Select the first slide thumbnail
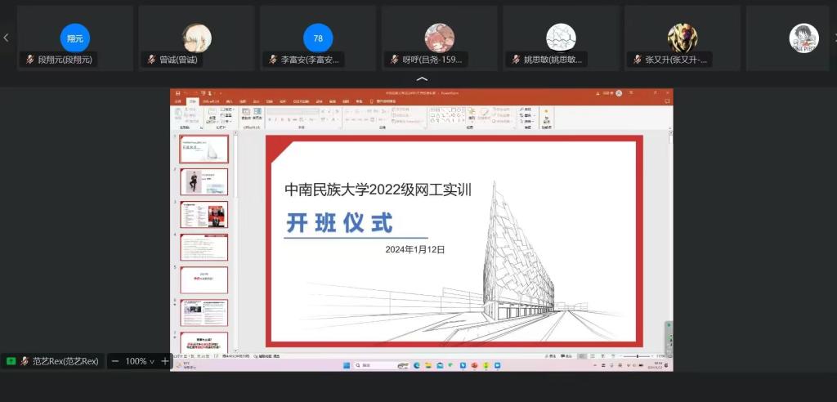Image resolution: width=837 pixels, height=402 pixels. click(x=204, y=150)
